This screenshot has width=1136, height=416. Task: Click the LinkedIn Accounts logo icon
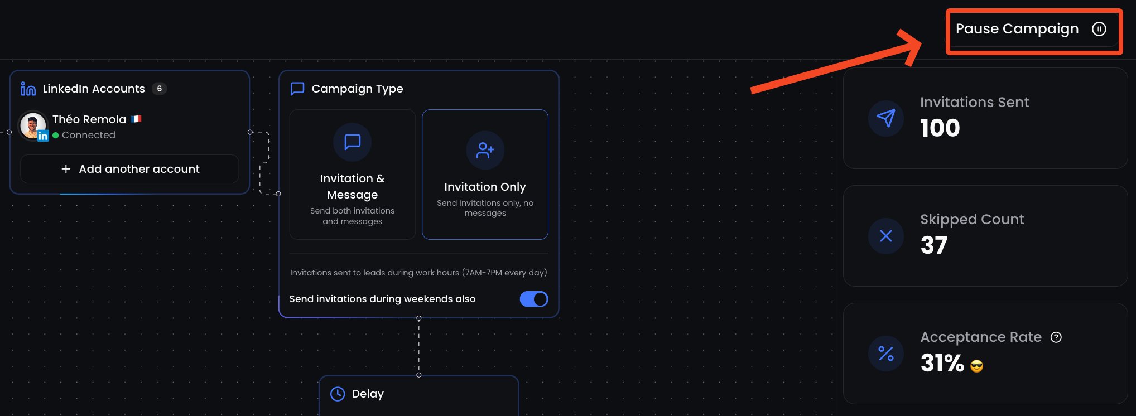click(x=28, y=89)
